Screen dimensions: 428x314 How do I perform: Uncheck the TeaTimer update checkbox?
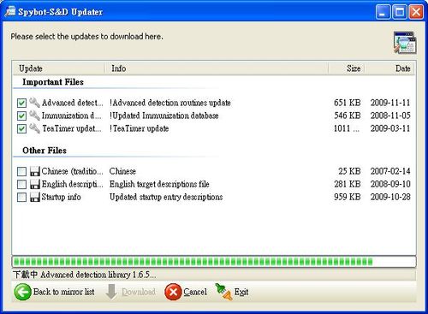tap(21, 128)
